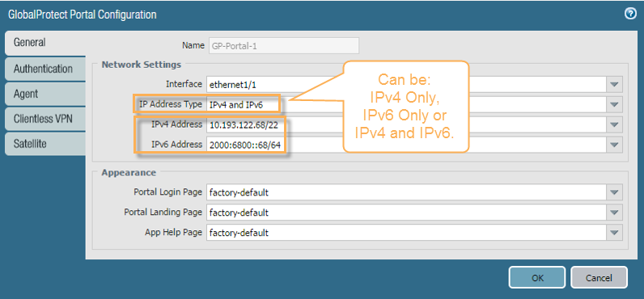Expand the IP Address Type dropdown arrow
The image size is (644, 299).
pyautogui.click(x=614, y=104)
